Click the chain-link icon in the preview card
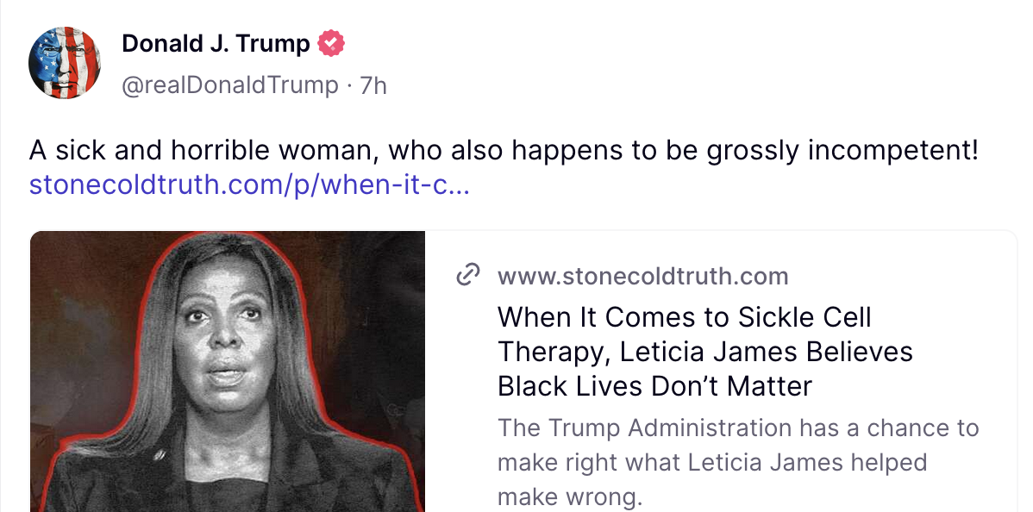Image resolution: width=1033 pixels, height=512 pixels. [467, 276]
